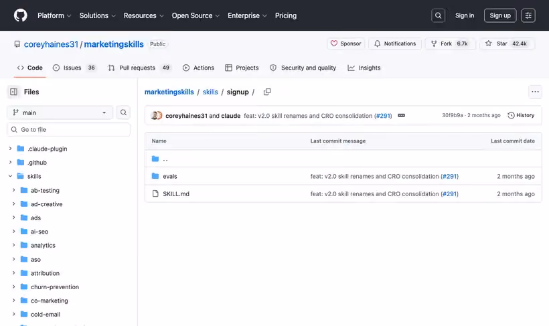Open the coreyhaines31 owner link
549x326 pixels.
[51, 44]
